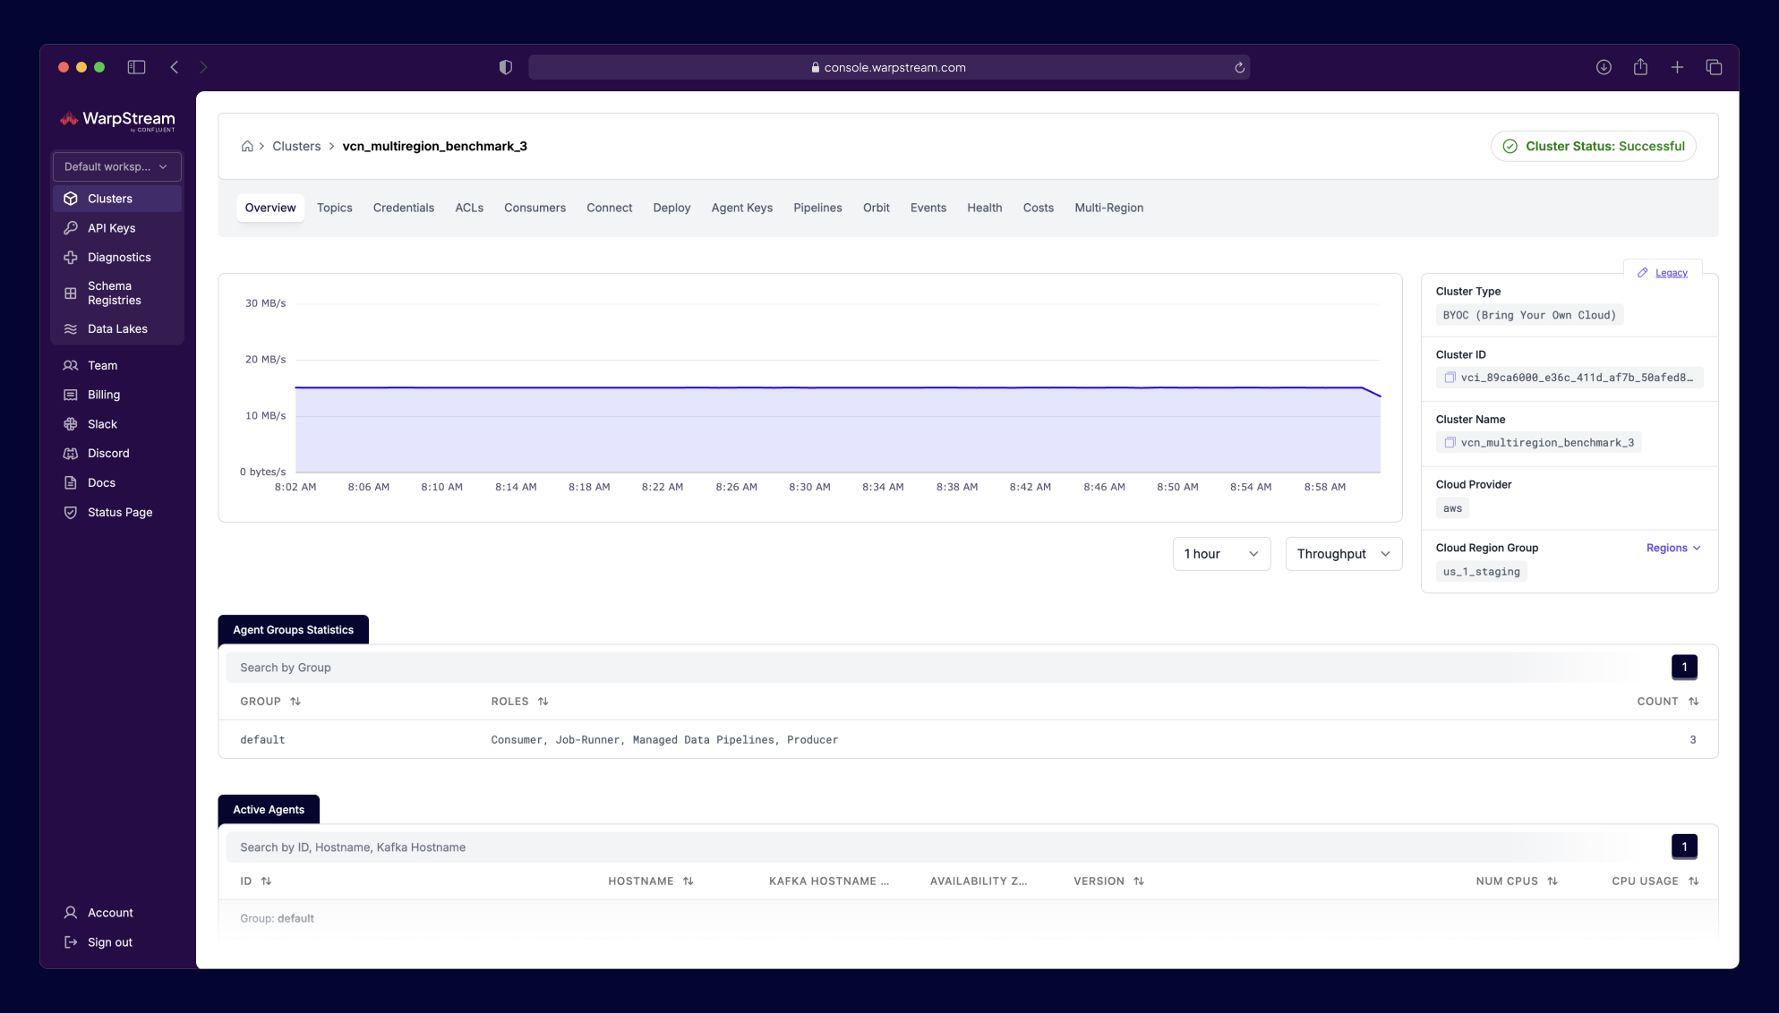Open the privacy shield icon in toolbar
Image resolution: width=1779 pixels, height=1013 pixels.
point(506,67)
